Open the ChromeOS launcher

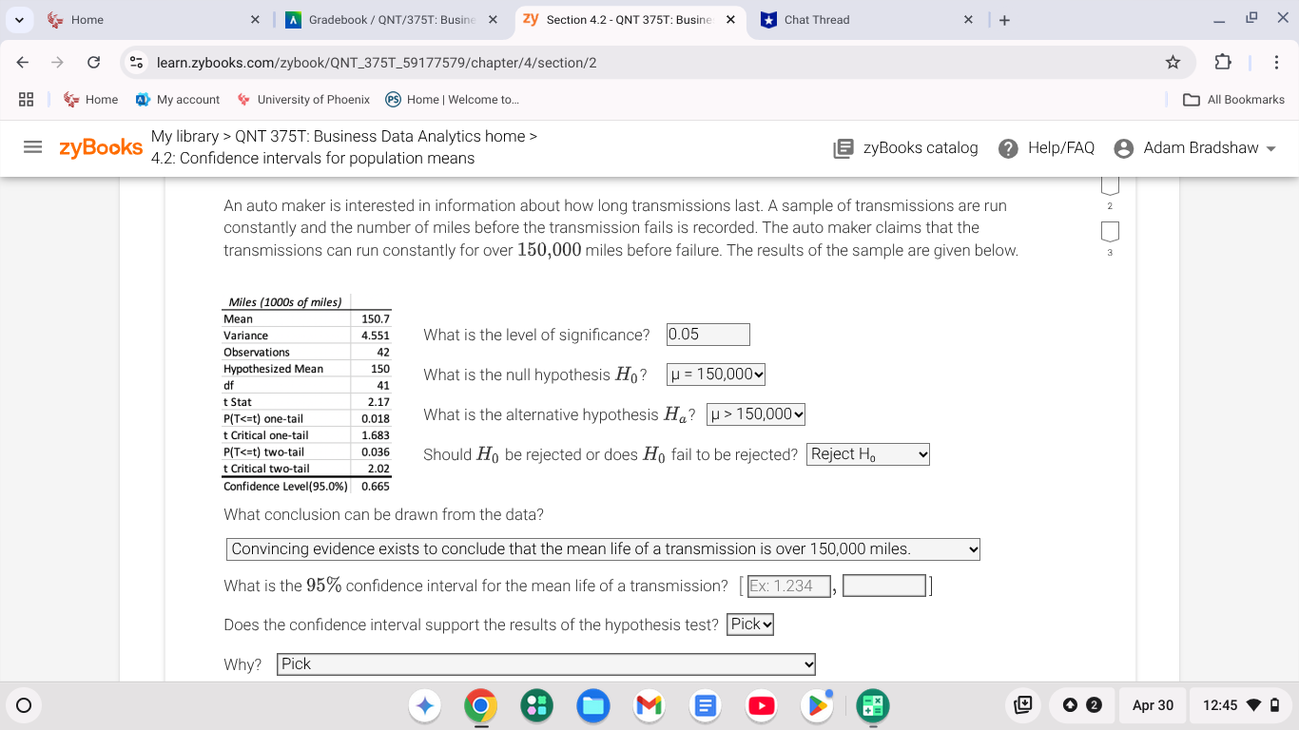pyautogui.click(x=24, y=705)
